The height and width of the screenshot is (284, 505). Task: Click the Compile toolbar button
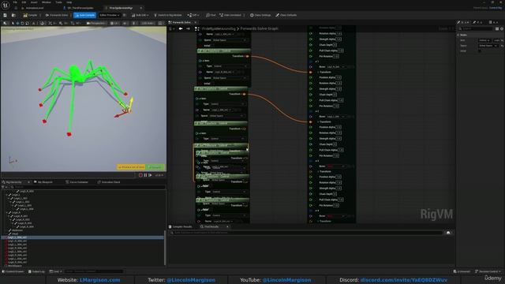coord(30,15)
